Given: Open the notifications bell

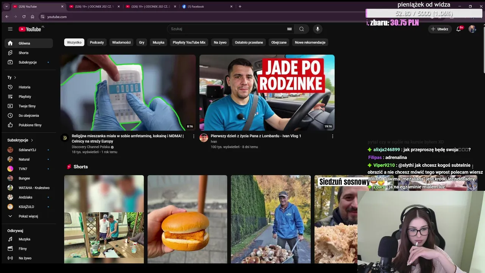Looking at the screenshot, I should pos(458,29).
